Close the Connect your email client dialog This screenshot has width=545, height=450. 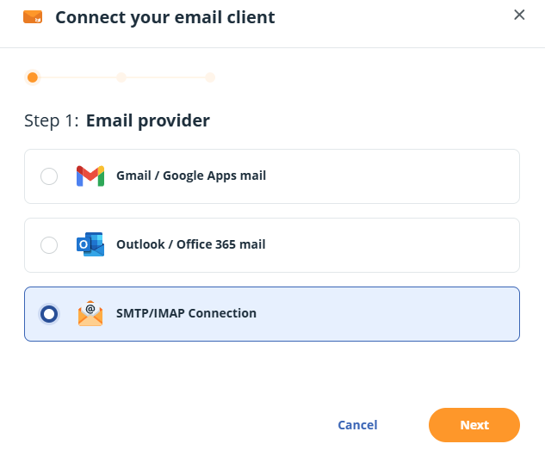pyautogui.click(x=519, y=15)
